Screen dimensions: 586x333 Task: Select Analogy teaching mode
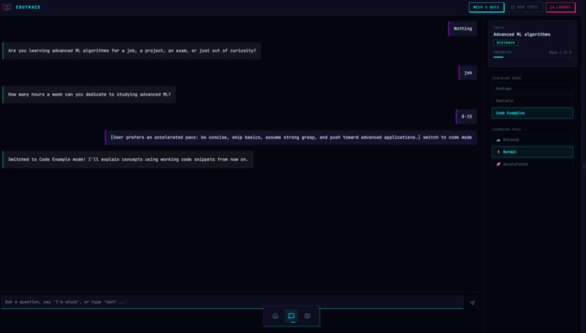click(x=532, y=89)
